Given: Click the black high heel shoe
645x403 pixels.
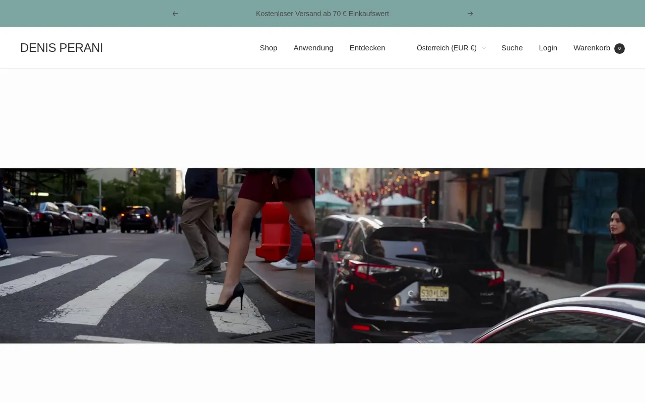Looking at the screenshot, I should point(227,299).
